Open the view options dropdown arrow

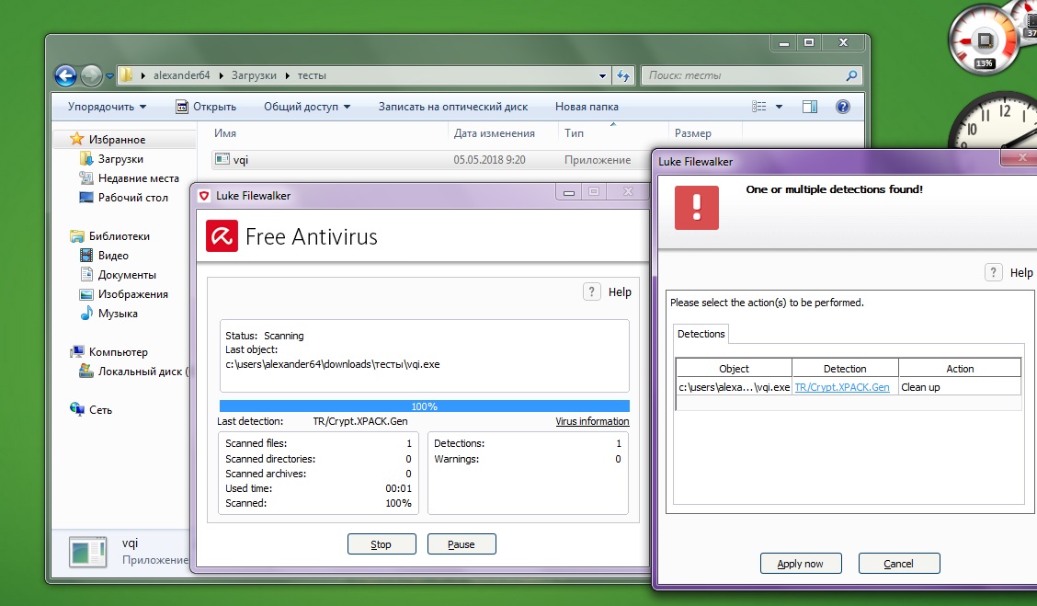tap(779, 107)
